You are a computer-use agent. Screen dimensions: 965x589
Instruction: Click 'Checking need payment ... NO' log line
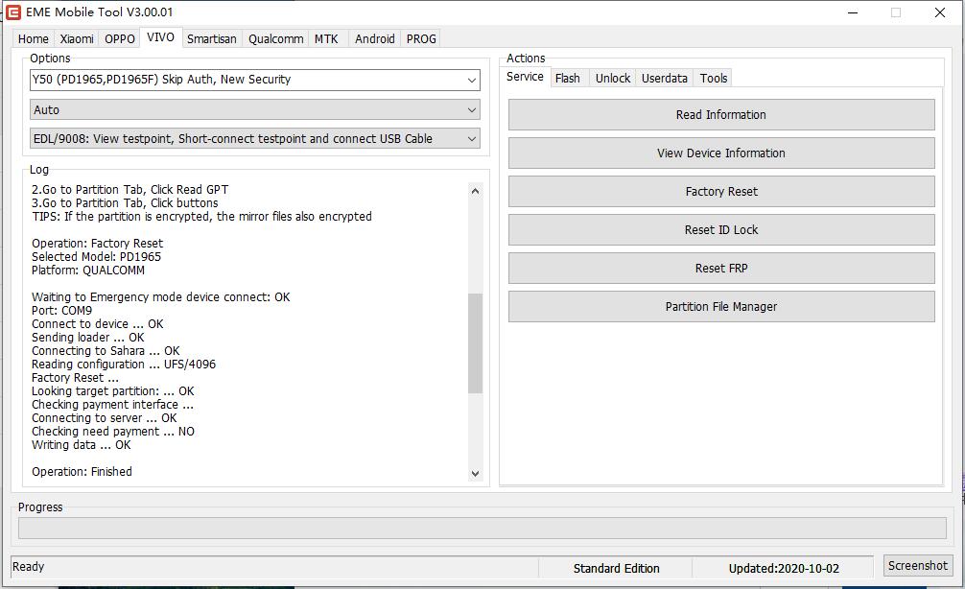pyautogui.click(x=112, y=432)
